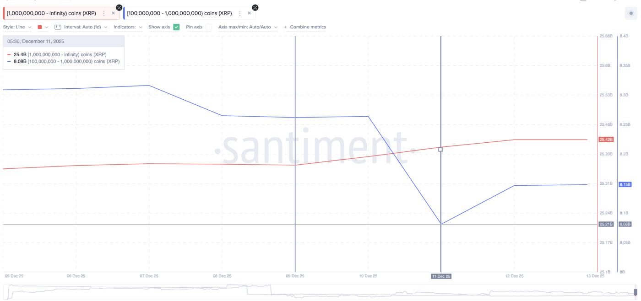
Task: Close the [100,000,000 - 1,000,000,000) metric card
Action: (248, 14)
